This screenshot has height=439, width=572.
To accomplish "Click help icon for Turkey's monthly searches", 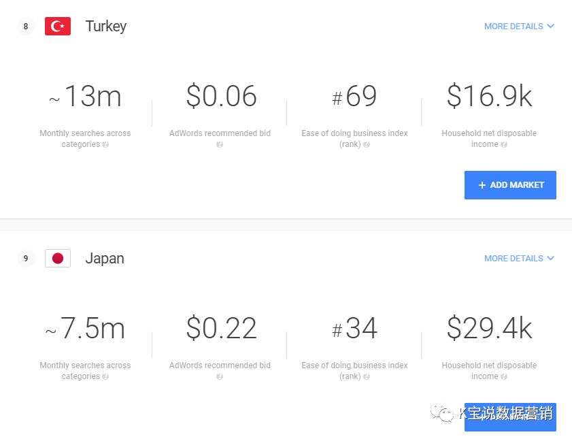I will pos(105,144).
